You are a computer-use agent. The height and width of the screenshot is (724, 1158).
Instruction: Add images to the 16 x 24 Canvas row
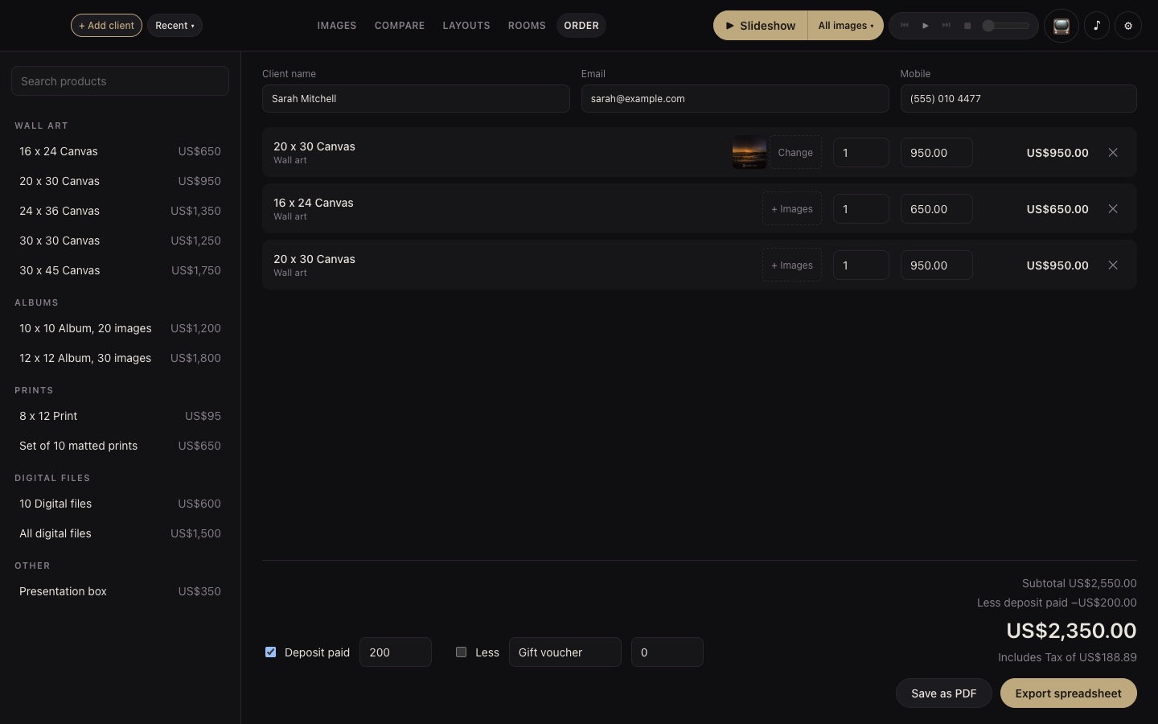coord(792,209)
